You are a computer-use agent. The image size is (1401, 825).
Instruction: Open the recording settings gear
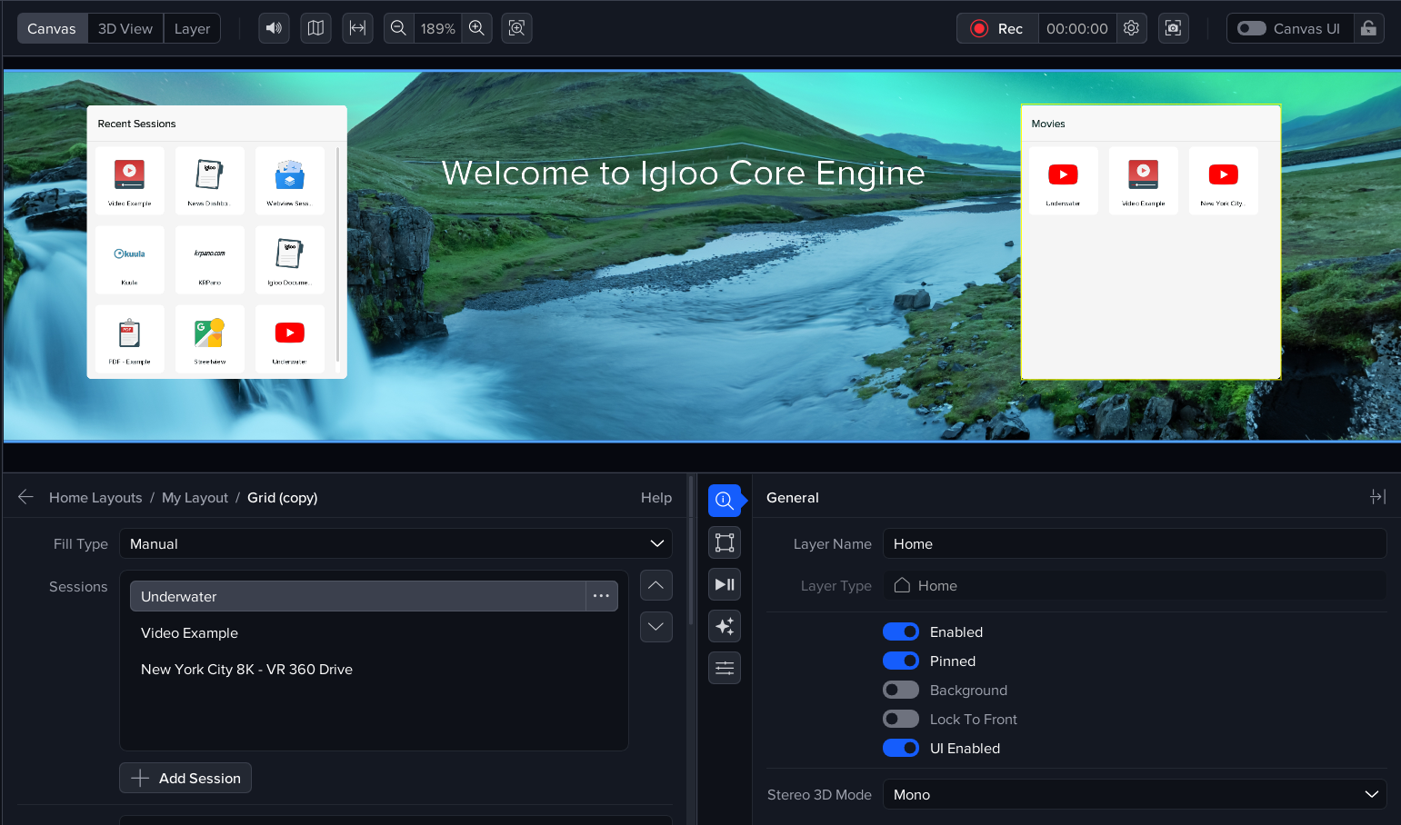point(1131,28)
